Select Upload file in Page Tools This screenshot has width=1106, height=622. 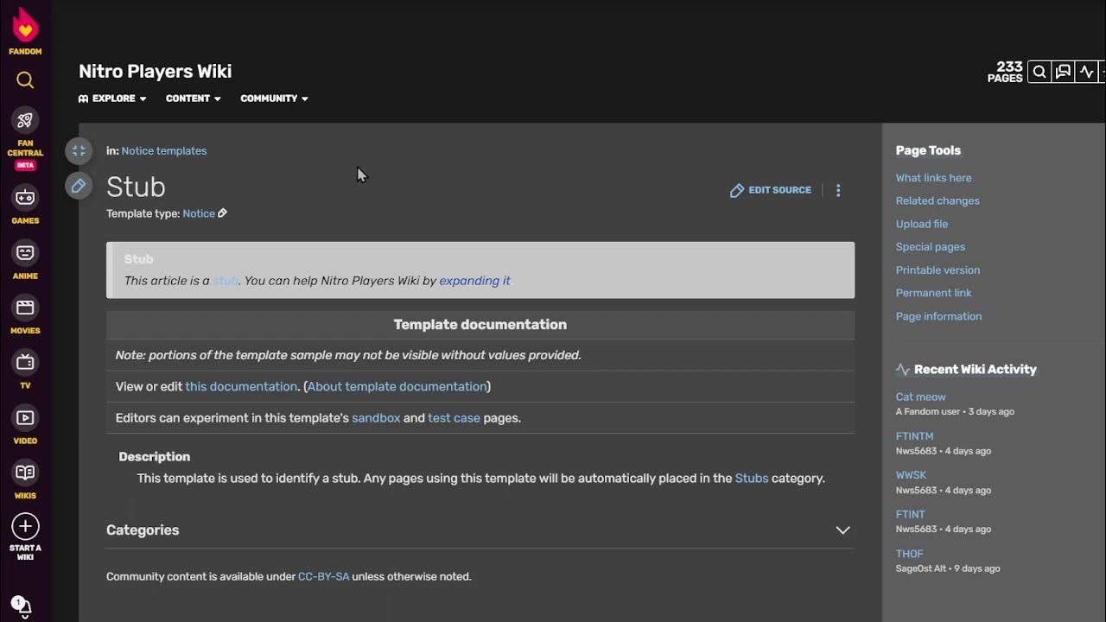922,225
